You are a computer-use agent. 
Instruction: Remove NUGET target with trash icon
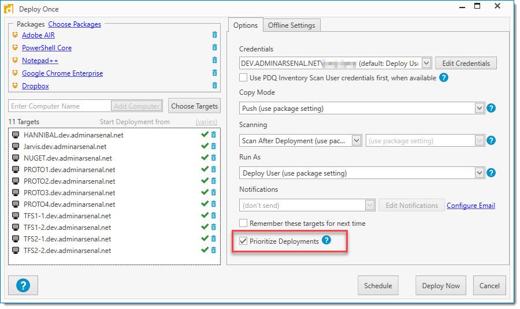[x=214, y=158]
